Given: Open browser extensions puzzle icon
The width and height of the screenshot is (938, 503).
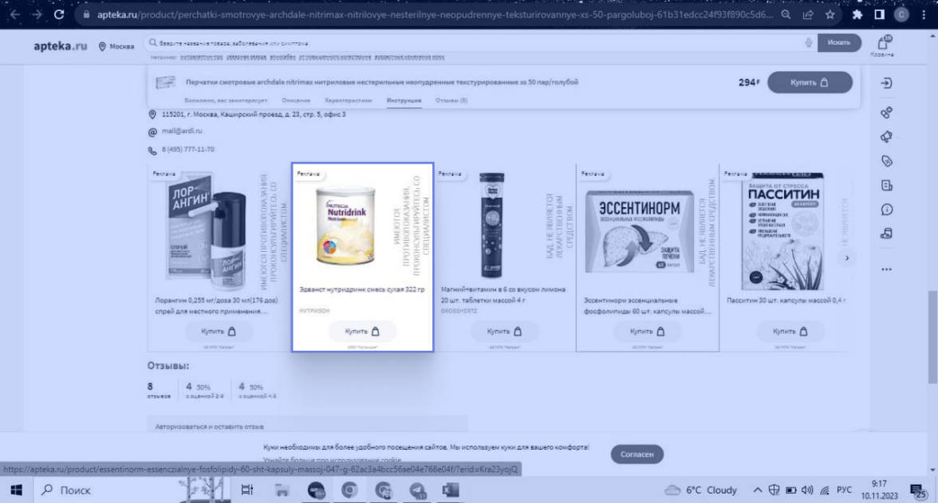Looking at the screenshot, I should pyautogui.click(x=857, y=14).
